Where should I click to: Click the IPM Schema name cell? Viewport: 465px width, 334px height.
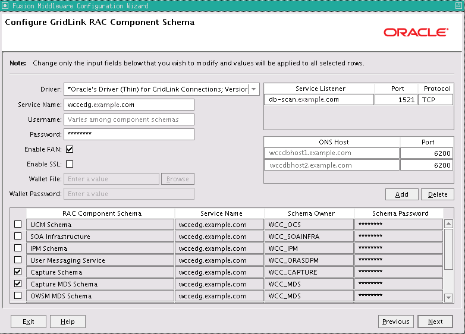(x=100, y=248)
